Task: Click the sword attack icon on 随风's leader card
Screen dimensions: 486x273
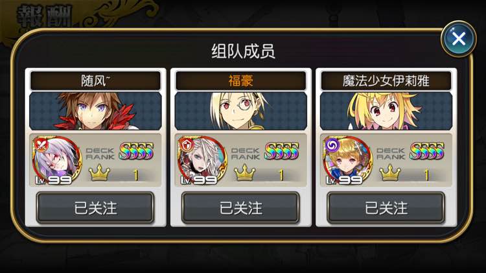Action: (x=41, y=145)
